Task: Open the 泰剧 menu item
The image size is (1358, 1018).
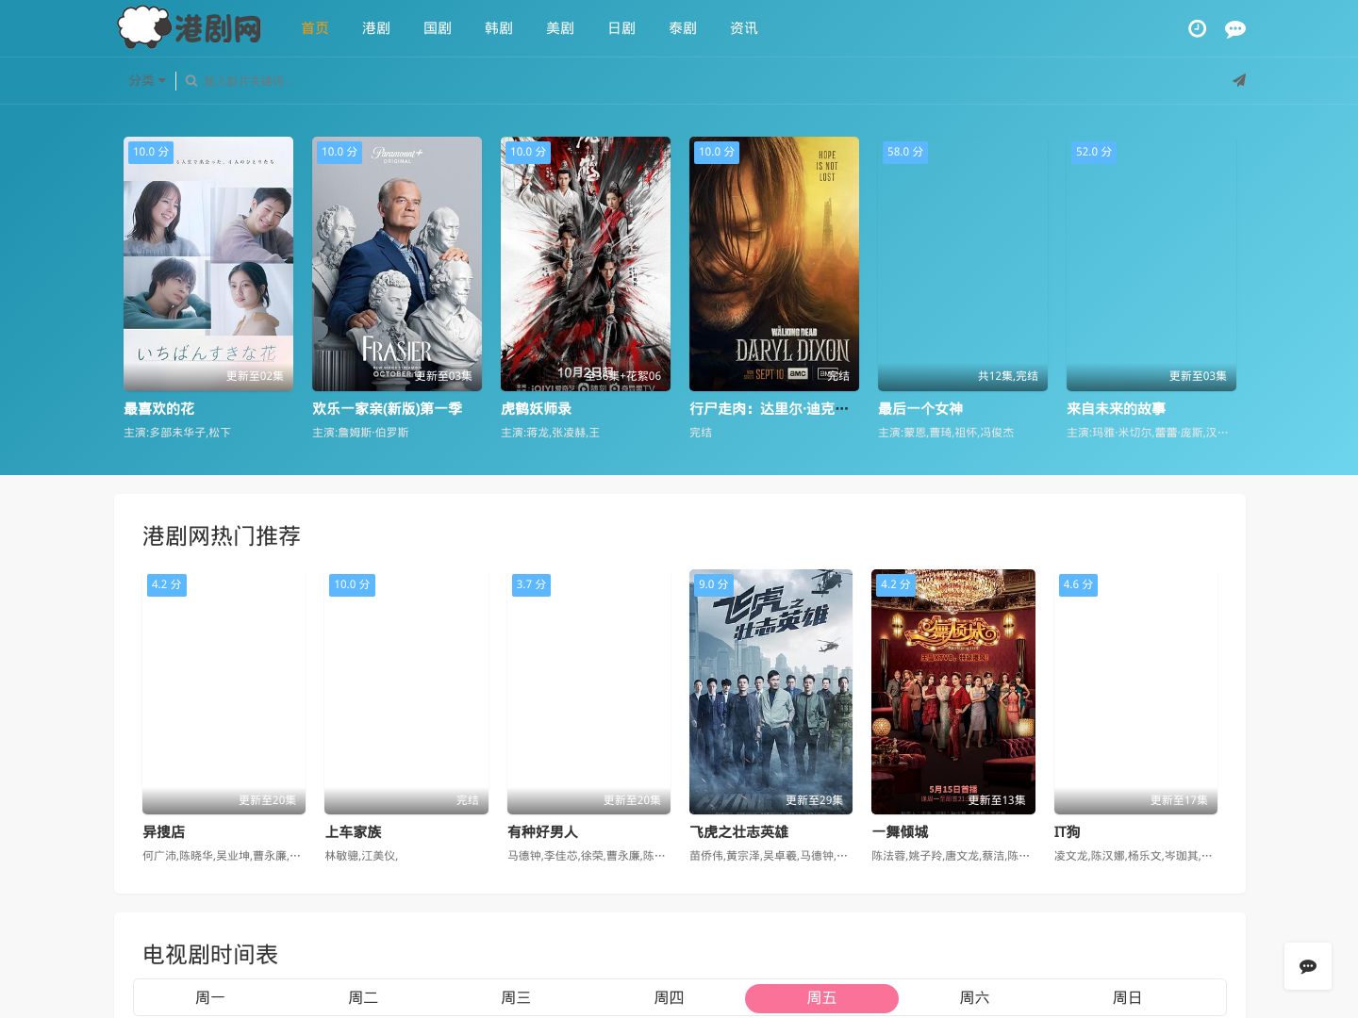Action: (683, 28)
